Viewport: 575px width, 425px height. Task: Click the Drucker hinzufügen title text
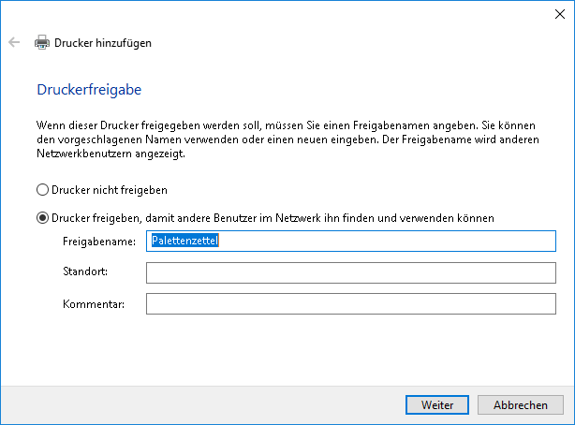click(103, 42)
